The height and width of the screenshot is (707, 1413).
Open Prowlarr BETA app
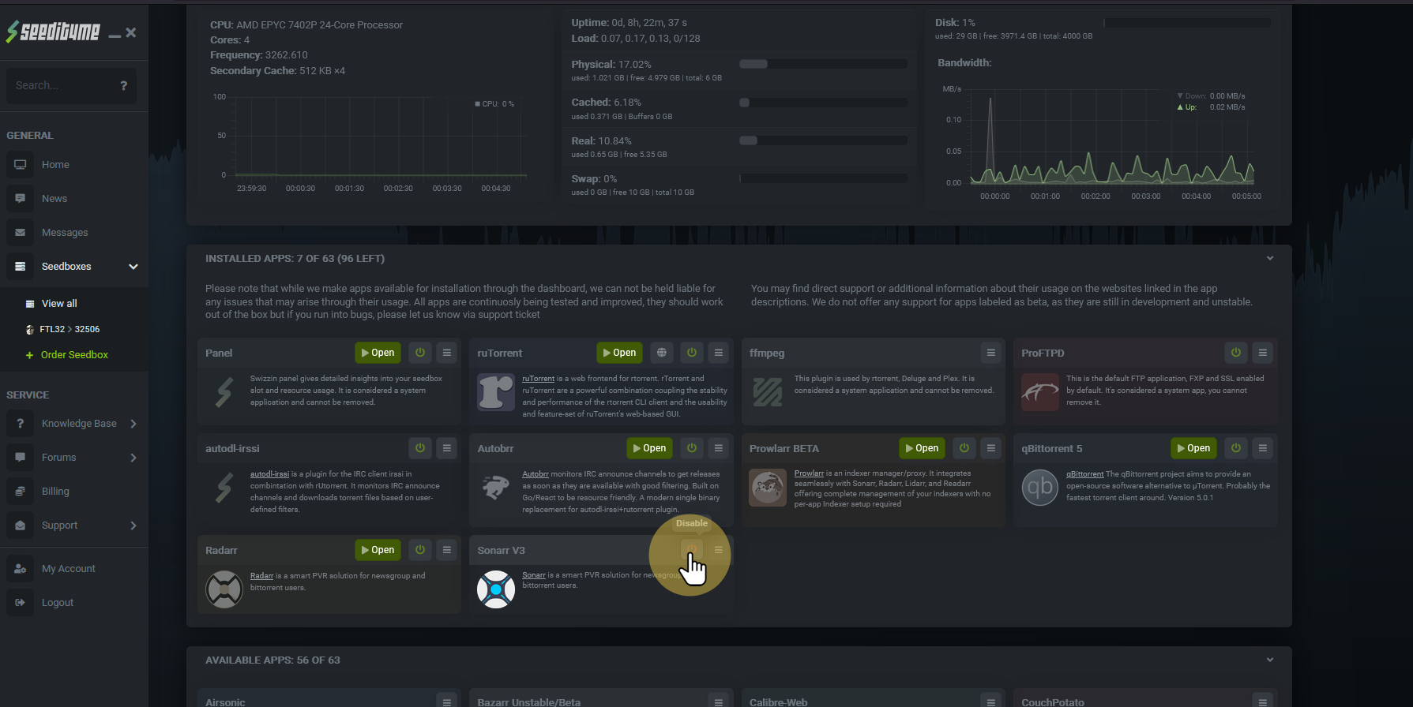[x=922, y=448]
